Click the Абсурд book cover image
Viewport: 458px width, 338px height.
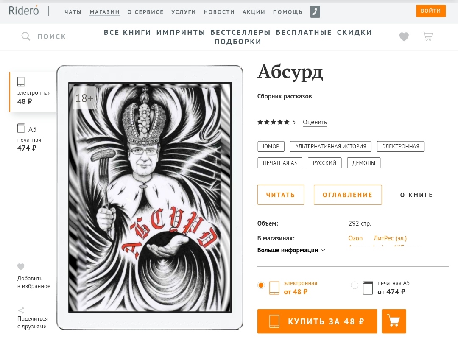[x=150, y=198]
